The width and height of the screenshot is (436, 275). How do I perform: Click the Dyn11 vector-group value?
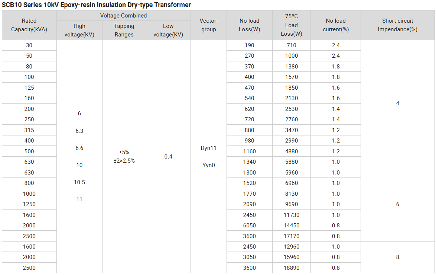(x=208, y=148)
